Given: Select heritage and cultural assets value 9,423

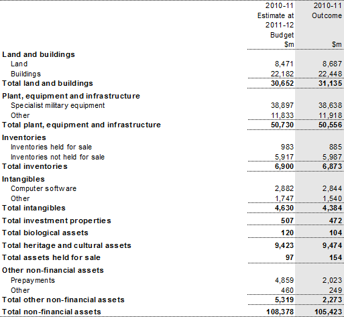Looking at the screenshot, I should (284, 245).
